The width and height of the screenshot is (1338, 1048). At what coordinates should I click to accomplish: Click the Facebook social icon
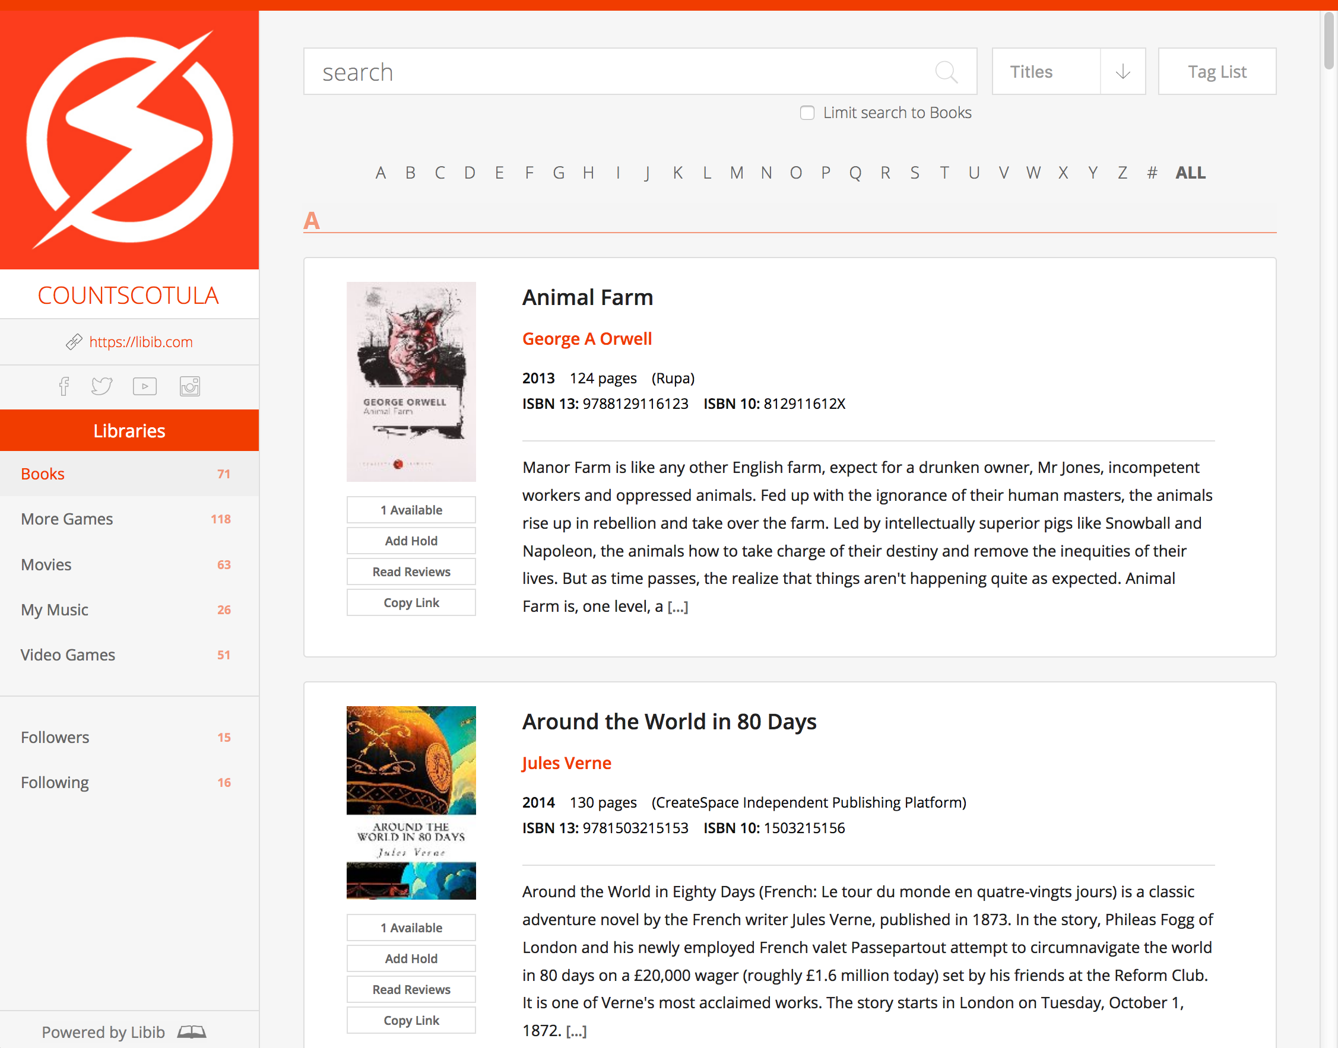(x=64, y=386)
